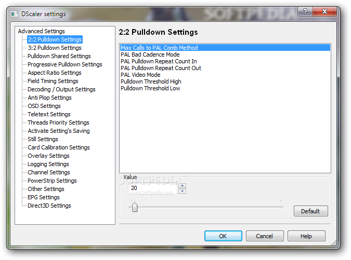Click the DScaler app icon in title bar
This screenshot has width=351, height=260.
(x=15, y=14)
